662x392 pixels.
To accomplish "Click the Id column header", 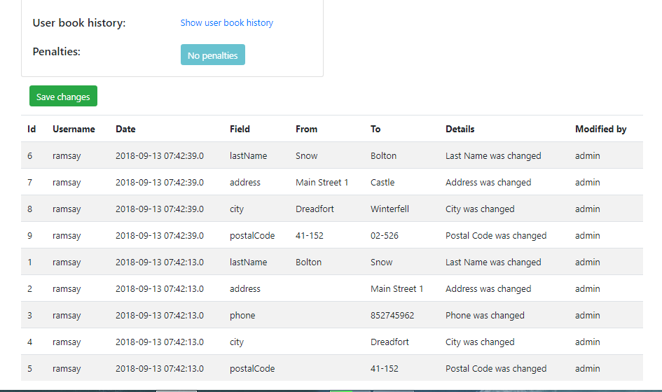I will tap(32, 129).
